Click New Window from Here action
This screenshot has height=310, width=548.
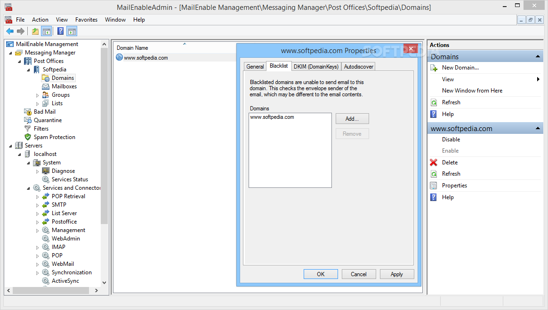point(472,91)
